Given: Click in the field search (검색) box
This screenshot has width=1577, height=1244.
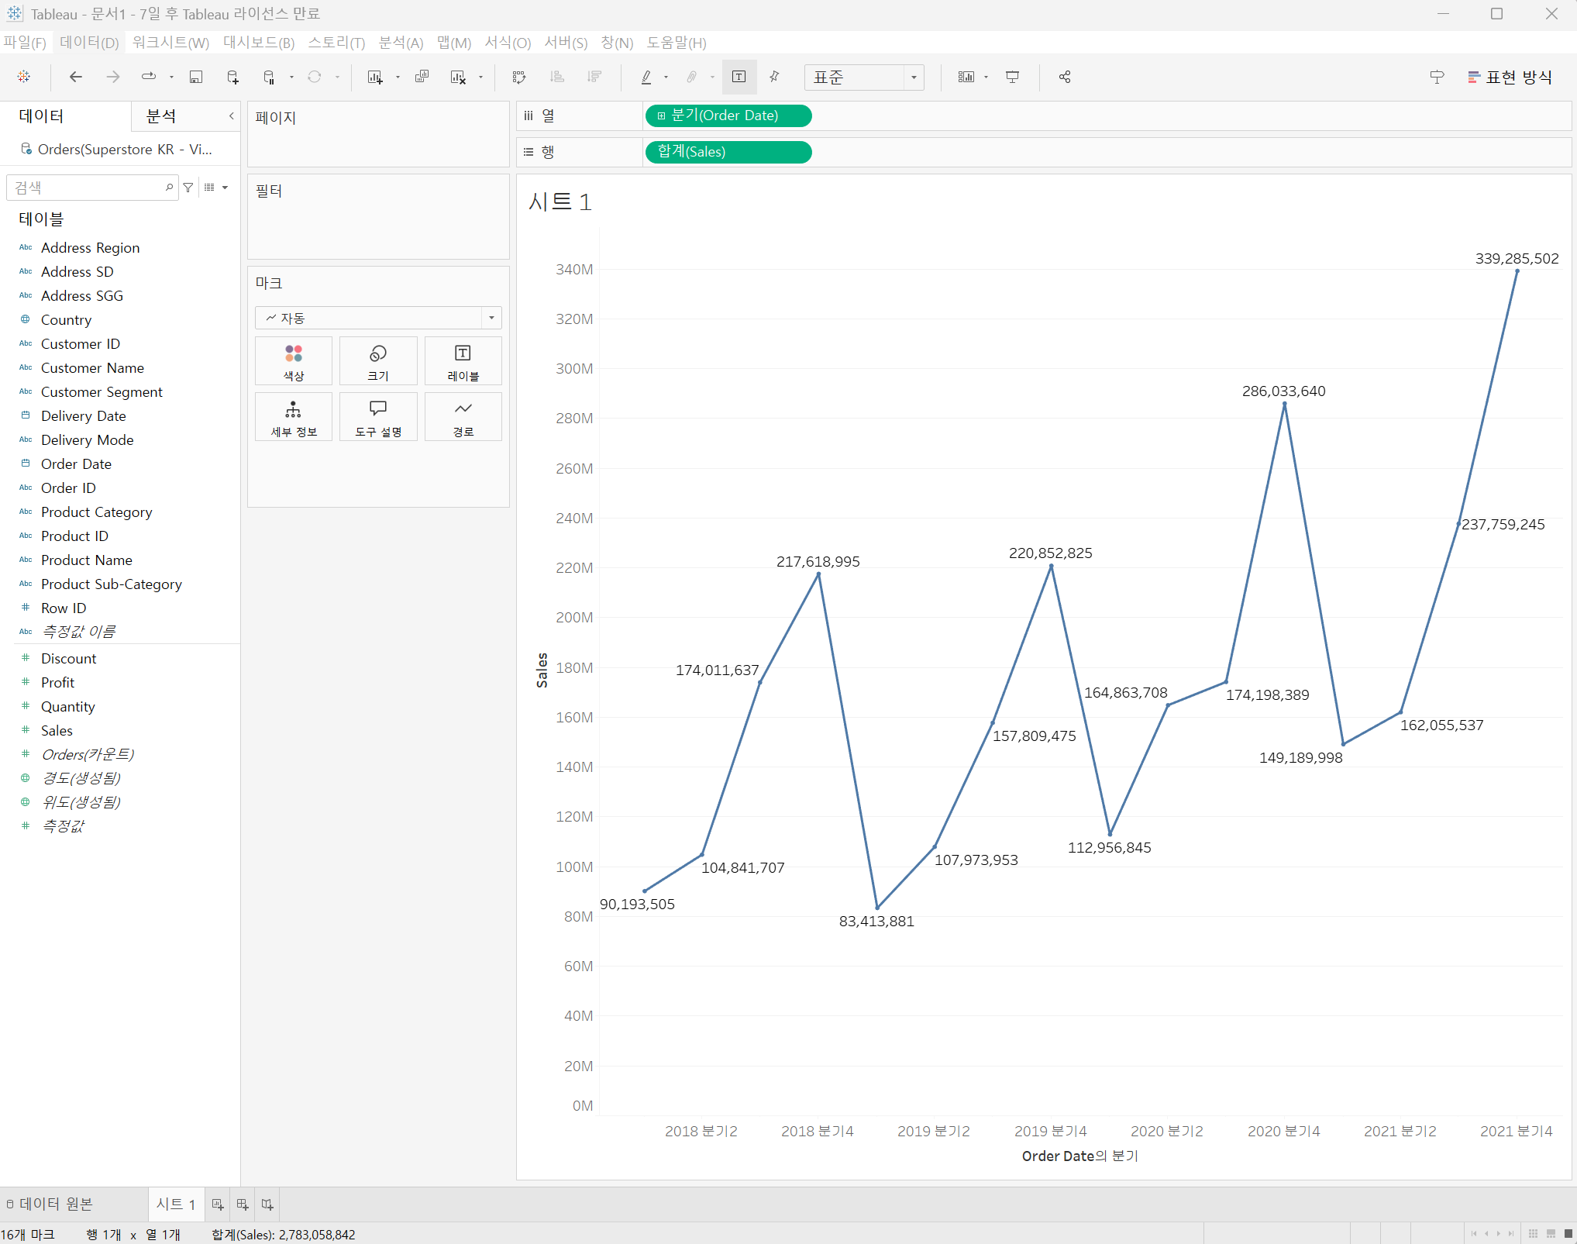Looking at the screenshot, I should pyautogui.click(x=85, y=188).
